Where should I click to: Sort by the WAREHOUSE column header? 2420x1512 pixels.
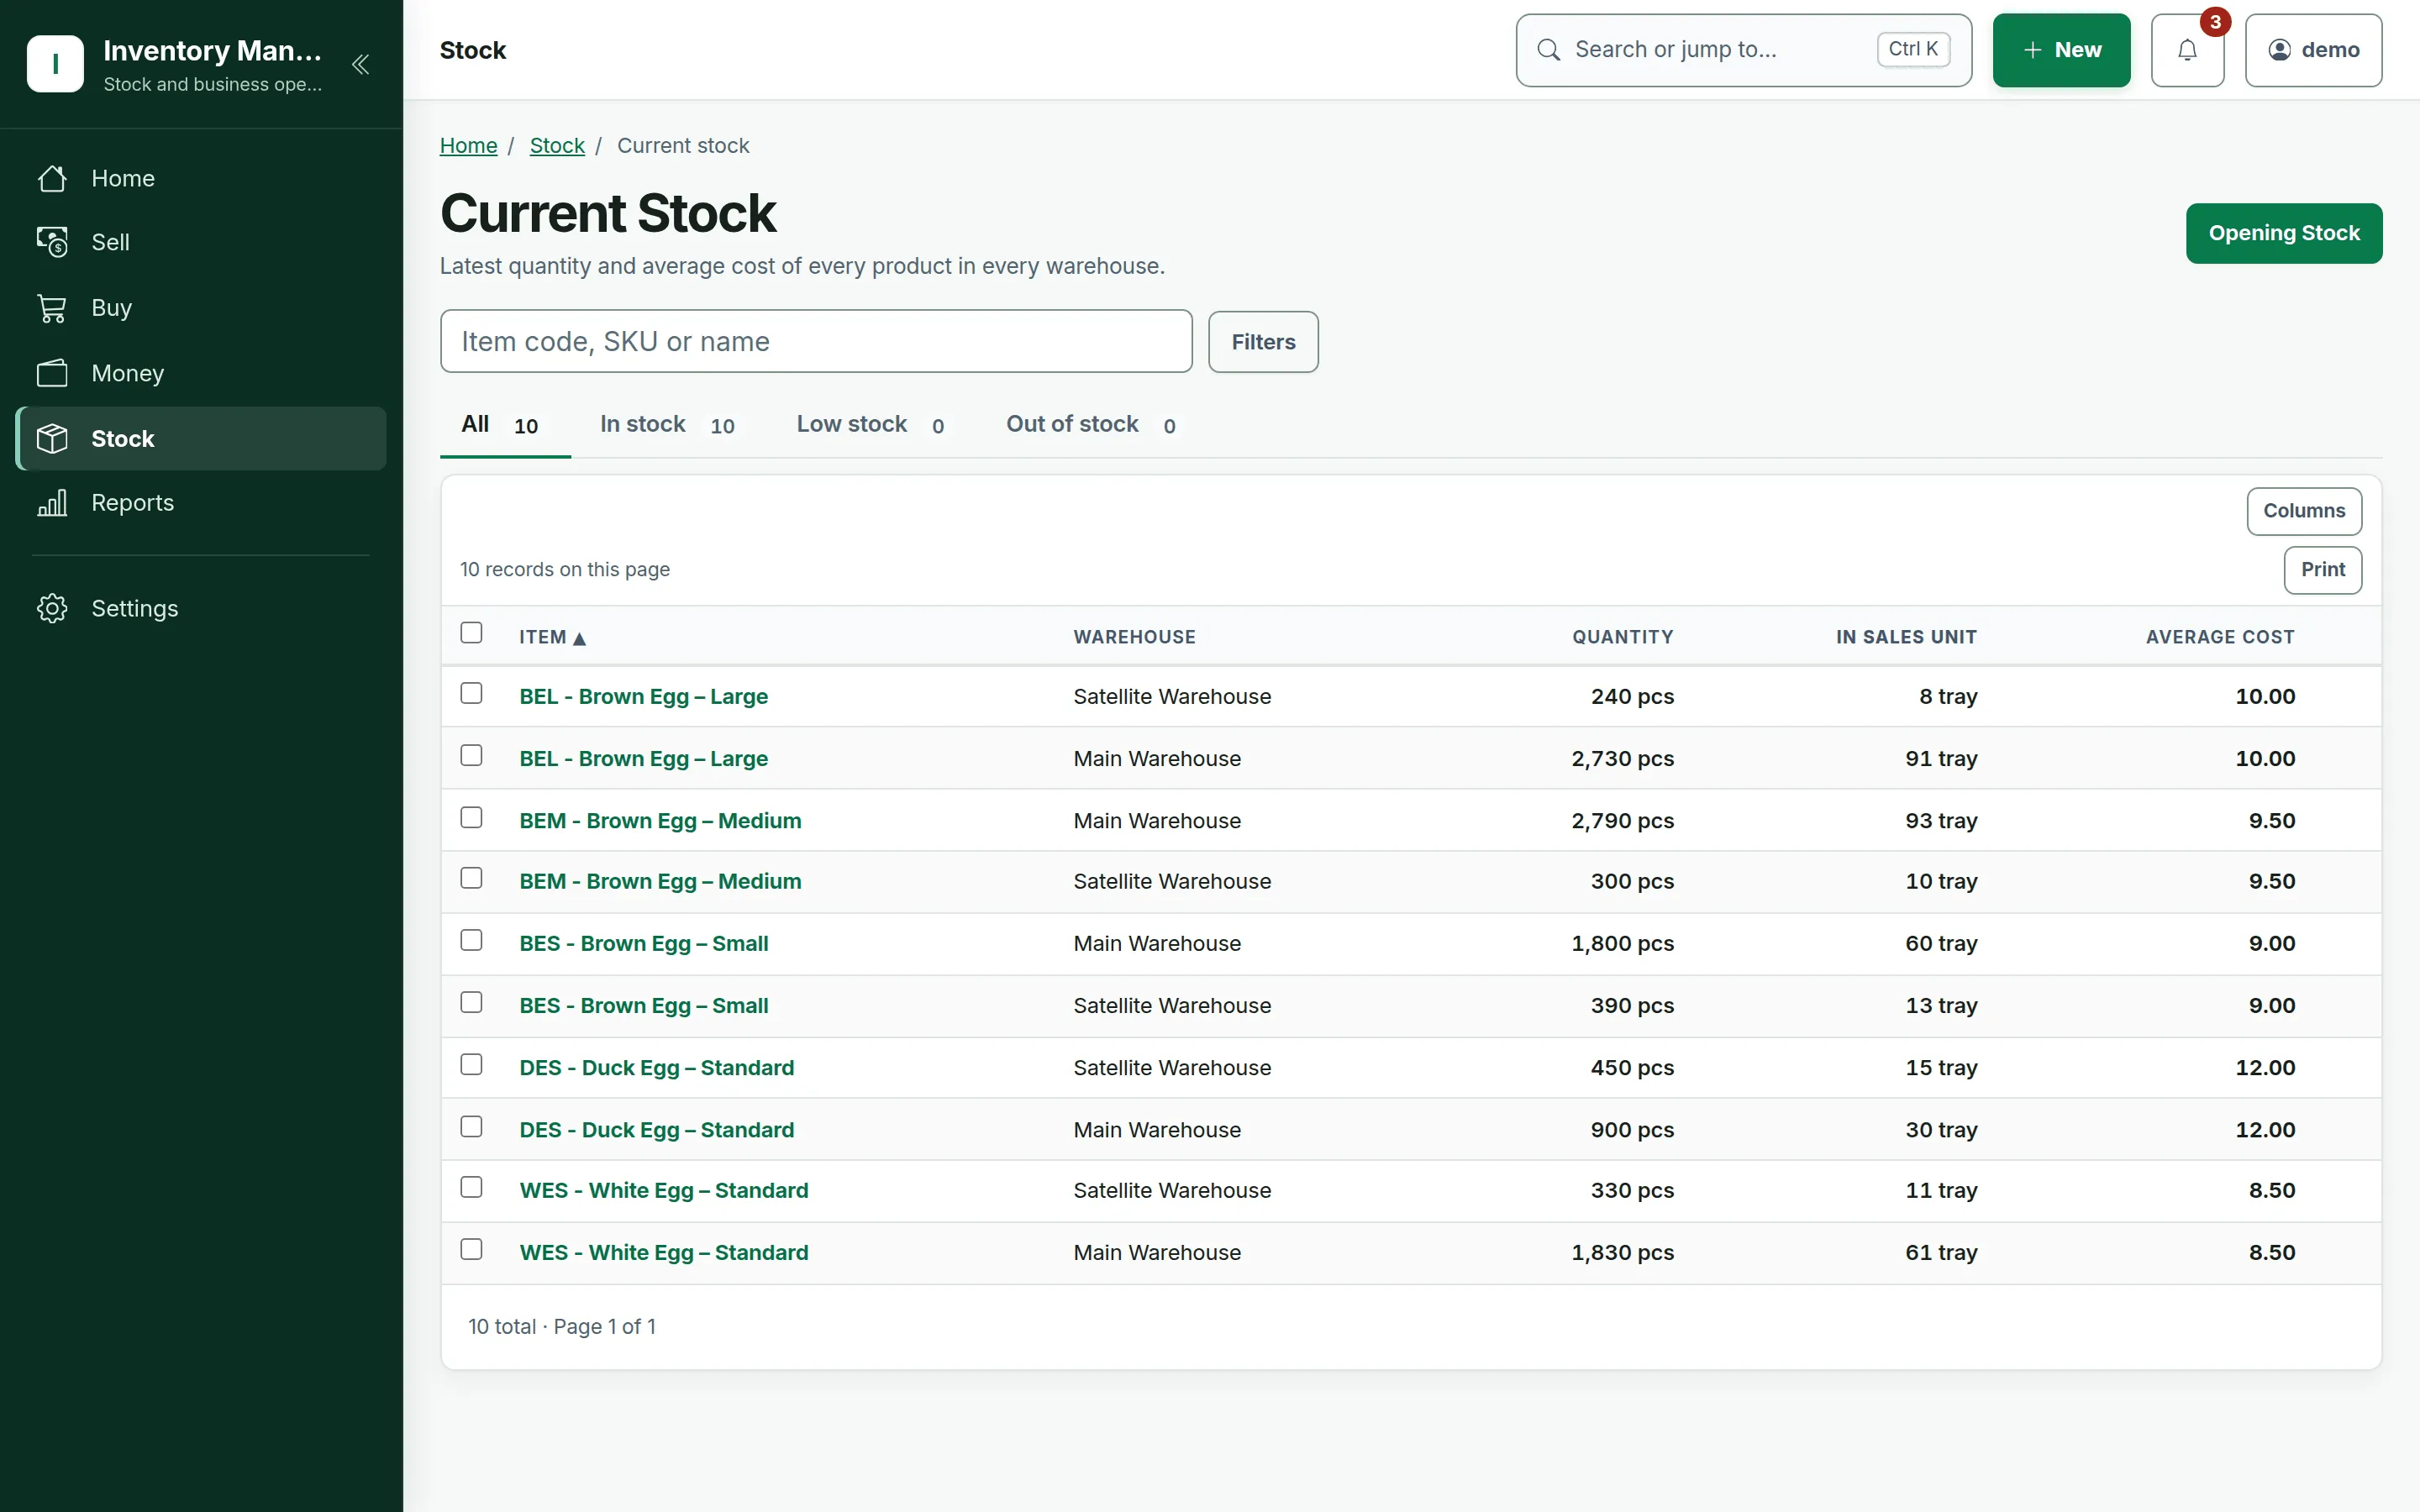pyautogui.click(x=1134, y=637)
